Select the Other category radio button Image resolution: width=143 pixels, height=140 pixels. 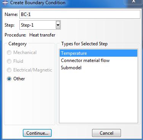coord(9,79)
